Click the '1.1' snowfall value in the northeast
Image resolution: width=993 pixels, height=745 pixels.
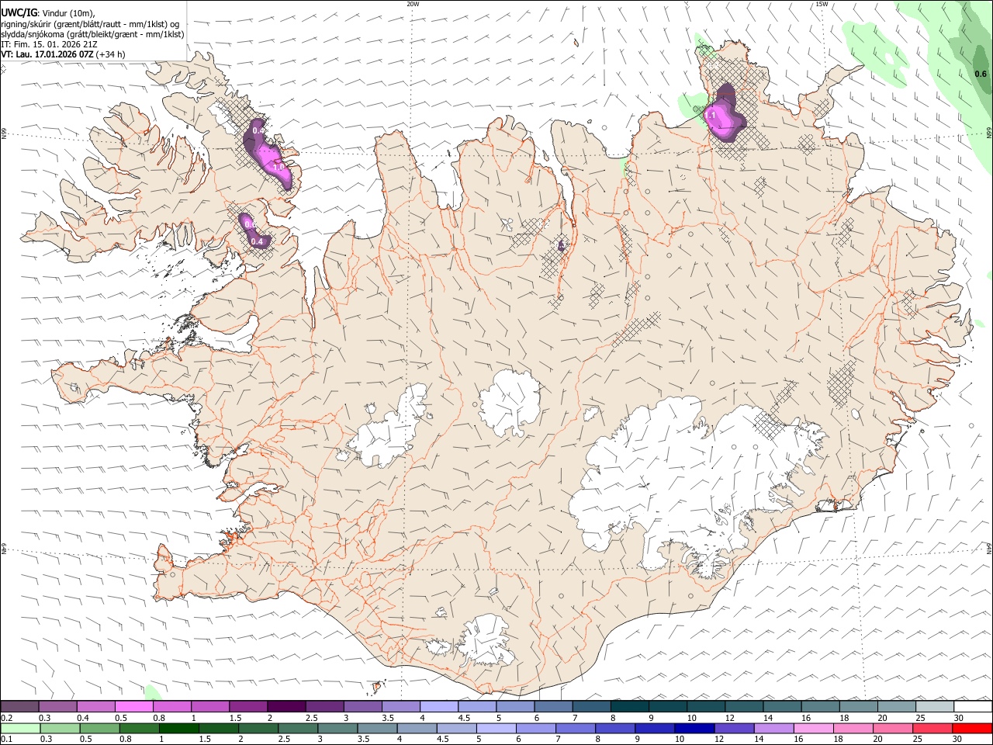click(x=710, y=115)
